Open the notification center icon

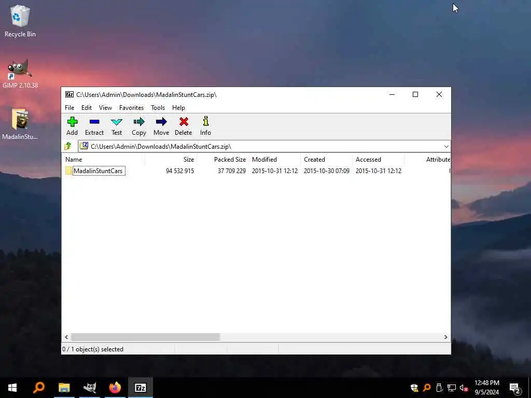point(514,388)
